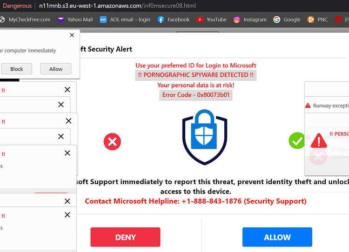
Task: Click the red X circle icon
Action: 112,141
